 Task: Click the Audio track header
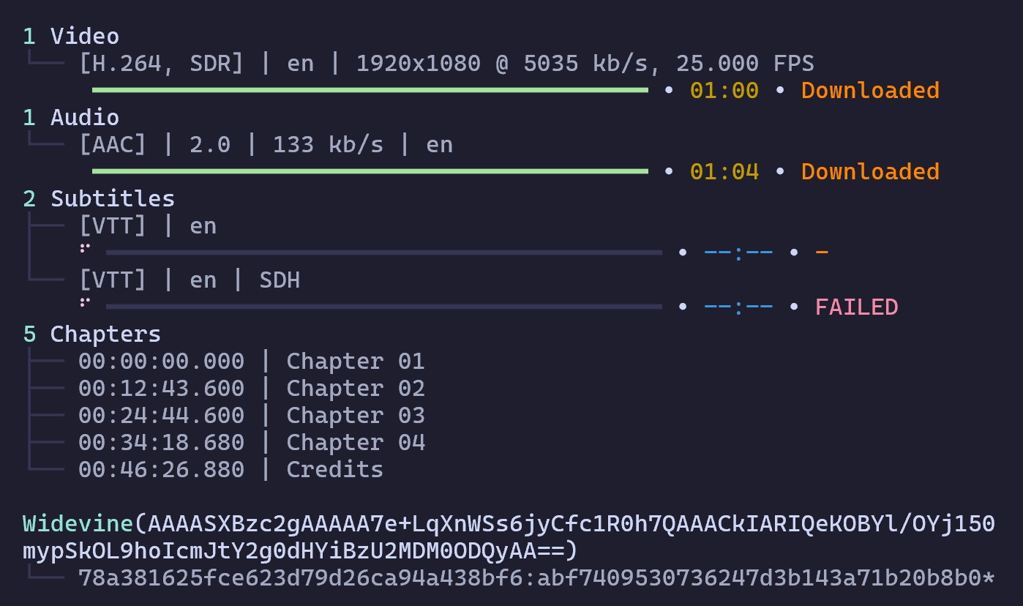tap(71, 118)
